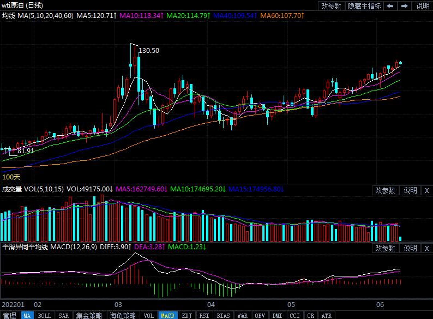This screenshot has width=433, height=319.
Task: Switch to the BOLL indicator tab
Action: pyautogui.click(x=44, y=315)
